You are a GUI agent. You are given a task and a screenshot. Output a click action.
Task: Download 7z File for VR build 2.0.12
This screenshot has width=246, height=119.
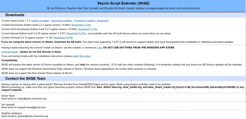tap(63, 38)
